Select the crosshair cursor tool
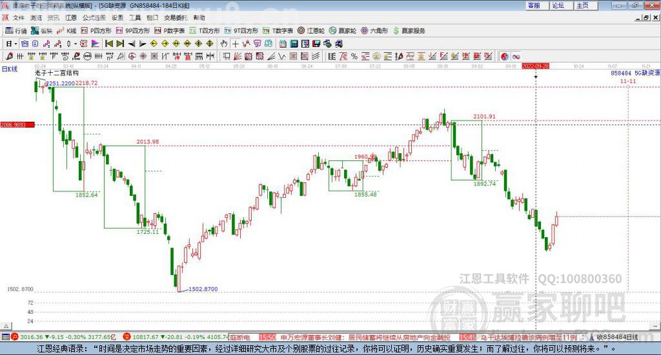The height and width of the screenshot is (355, 661). [x=235, y=44]
